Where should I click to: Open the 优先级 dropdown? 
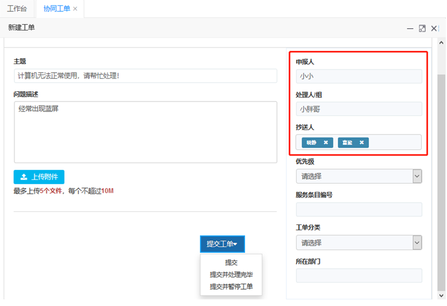coord(358,176)
